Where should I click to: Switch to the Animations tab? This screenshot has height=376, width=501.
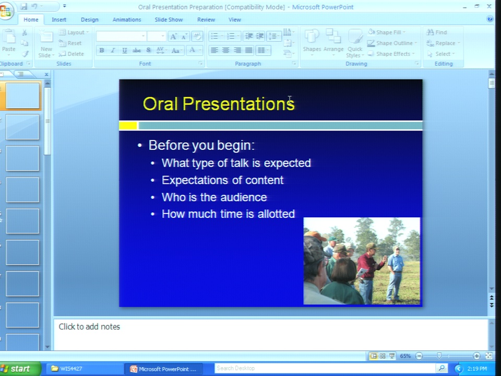pyautogui.click(x=126, y=19)
